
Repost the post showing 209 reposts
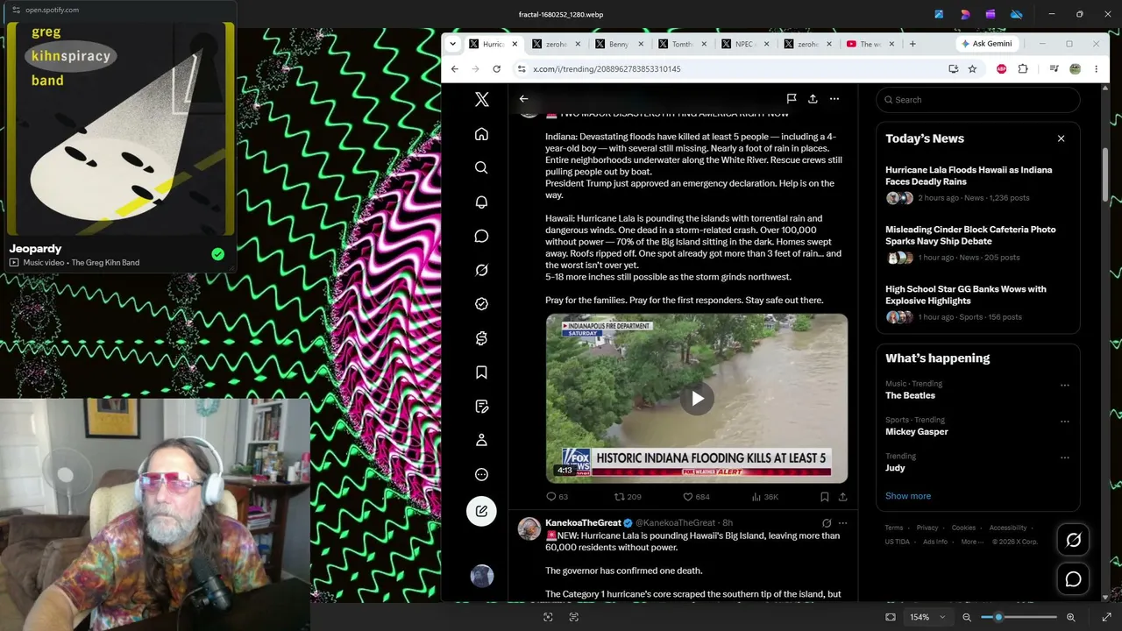pyautogui.click(x=628, y=497)
